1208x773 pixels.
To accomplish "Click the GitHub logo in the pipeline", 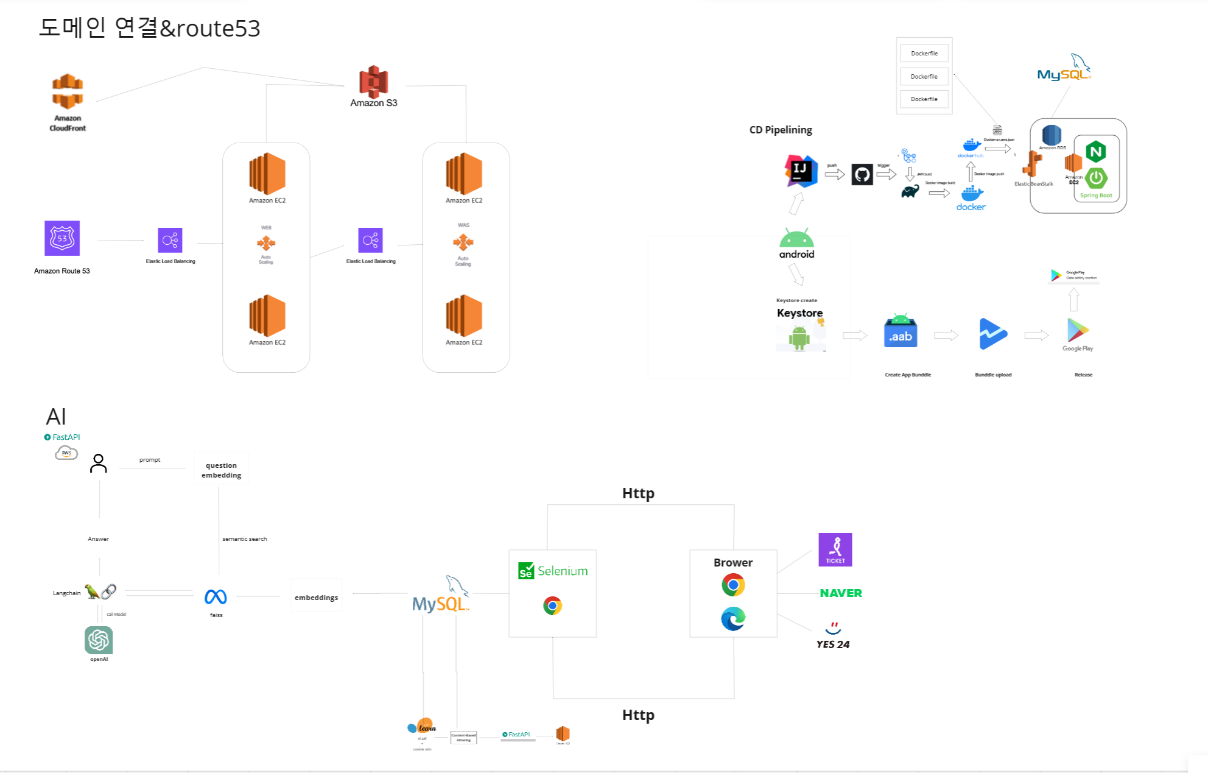I will pos(862,175).
